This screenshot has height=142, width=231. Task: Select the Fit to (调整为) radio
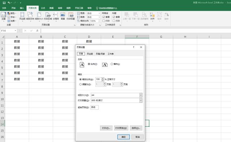pos(80,84)
